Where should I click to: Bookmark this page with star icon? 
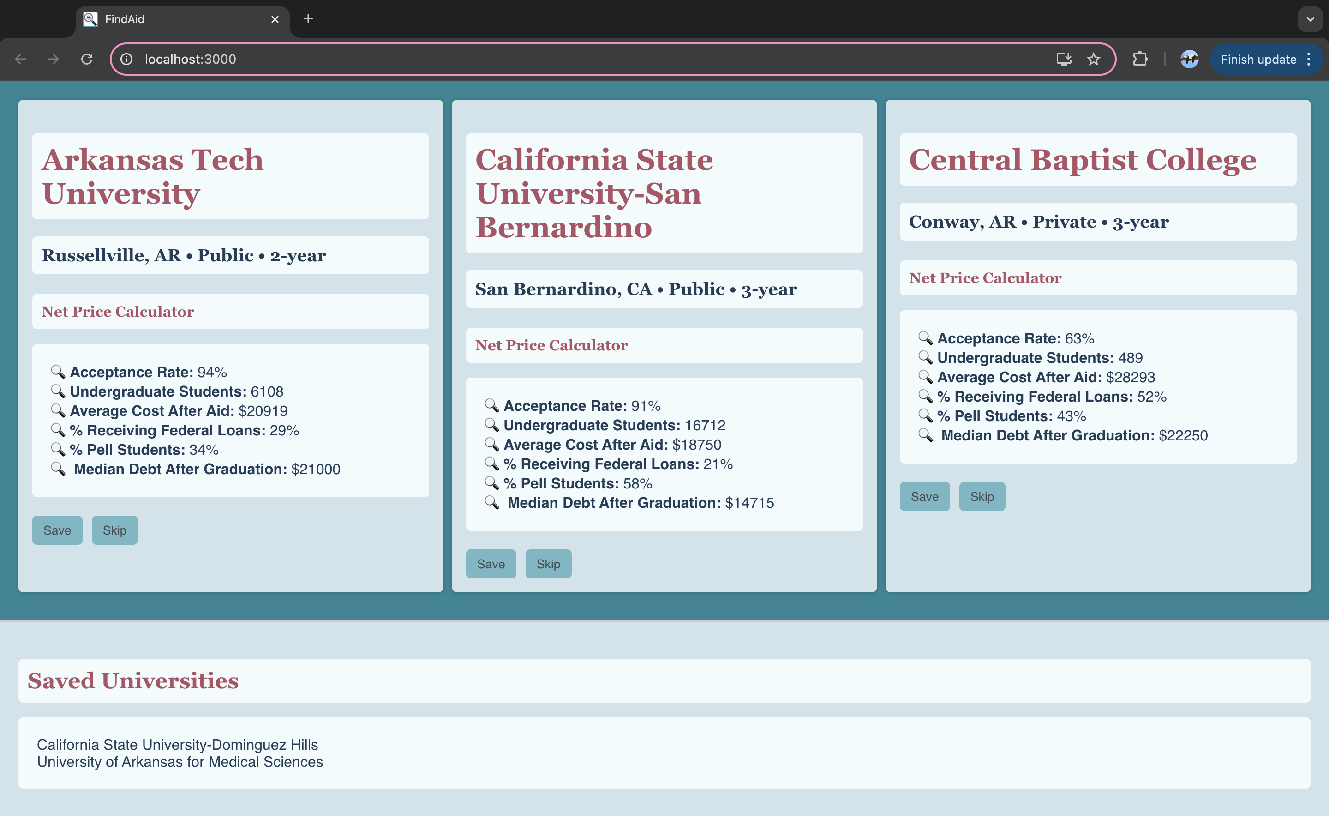[x=1093, y=59]
